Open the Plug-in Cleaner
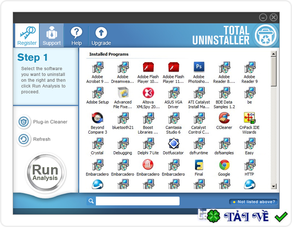 (42, 122)
